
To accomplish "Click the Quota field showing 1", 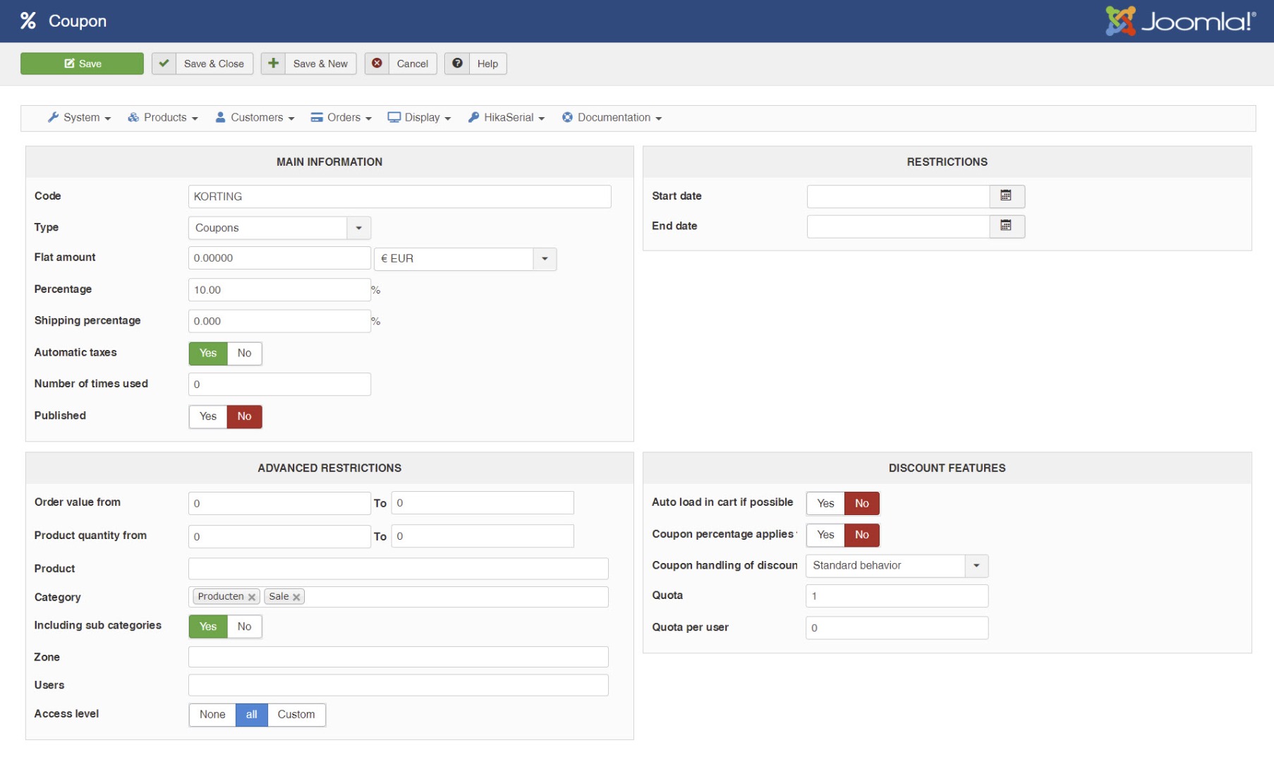I will click(897, 596).
